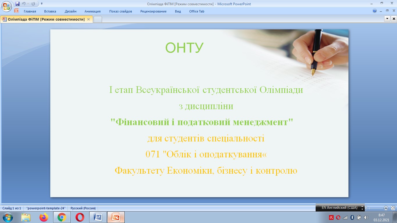This screenshot has height=223, width=397.
Task: Click 'Факультету Економіки, бізнесу і контролю' text
Action: (206, 170)
